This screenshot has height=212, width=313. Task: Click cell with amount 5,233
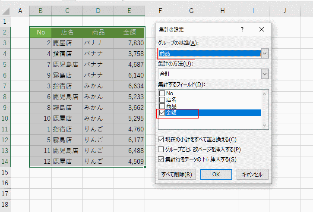point(130,97)
